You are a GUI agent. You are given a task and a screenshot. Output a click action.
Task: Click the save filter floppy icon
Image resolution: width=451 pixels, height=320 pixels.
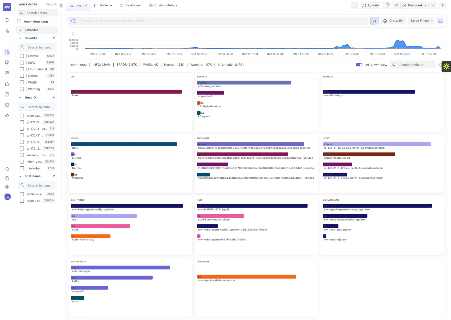point(441,21)
